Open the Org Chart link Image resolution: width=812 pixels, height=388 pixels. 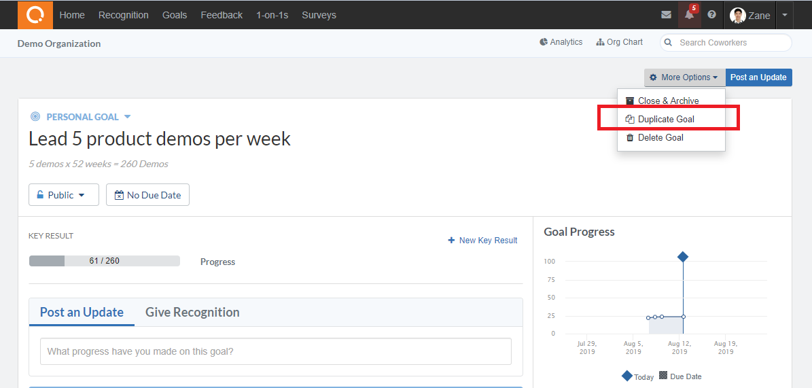pos(619,42)
